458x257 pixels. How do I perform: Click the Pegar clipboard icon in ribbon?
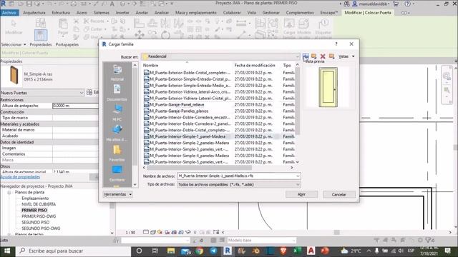click(63, 27)
